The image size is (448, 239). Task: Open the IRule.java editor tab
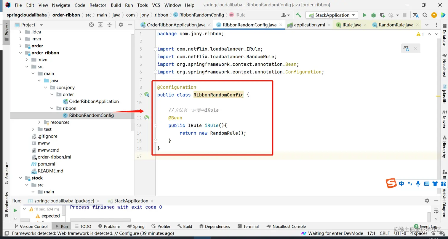point(352,25)
